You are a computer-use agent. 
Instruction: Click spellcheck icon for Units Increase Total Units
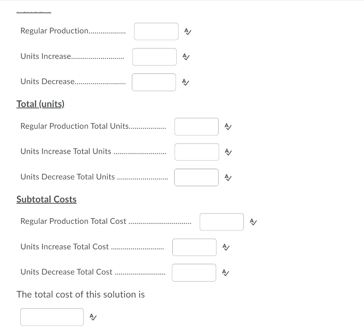[228, 152]
